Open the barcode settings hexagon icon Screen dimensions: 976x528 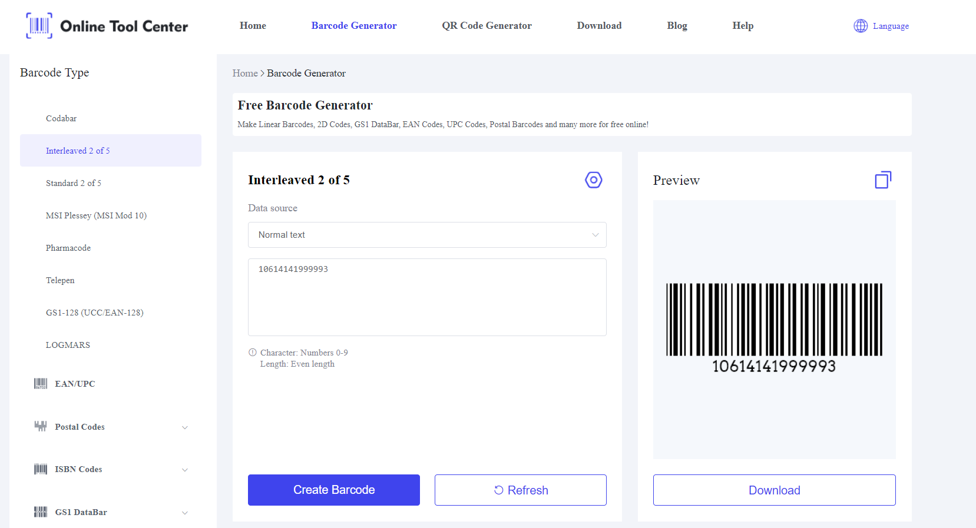click(x=593, y=180)
